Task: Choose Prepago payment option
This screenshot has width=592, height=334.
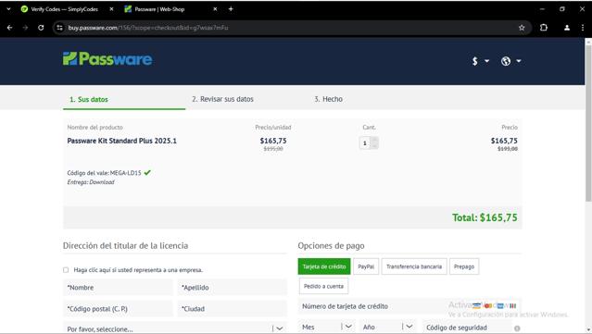Action: (x=464, y=266)
